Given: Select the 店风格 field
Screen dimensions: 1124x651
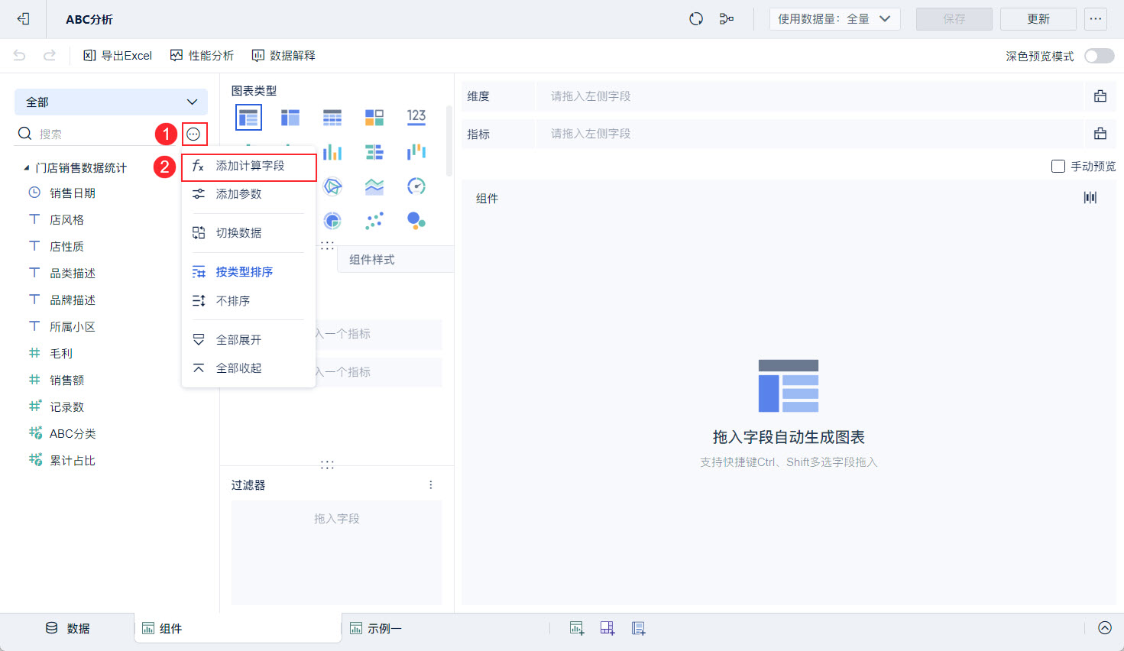Looking at the screenshot, I should [x=67, y=220].
